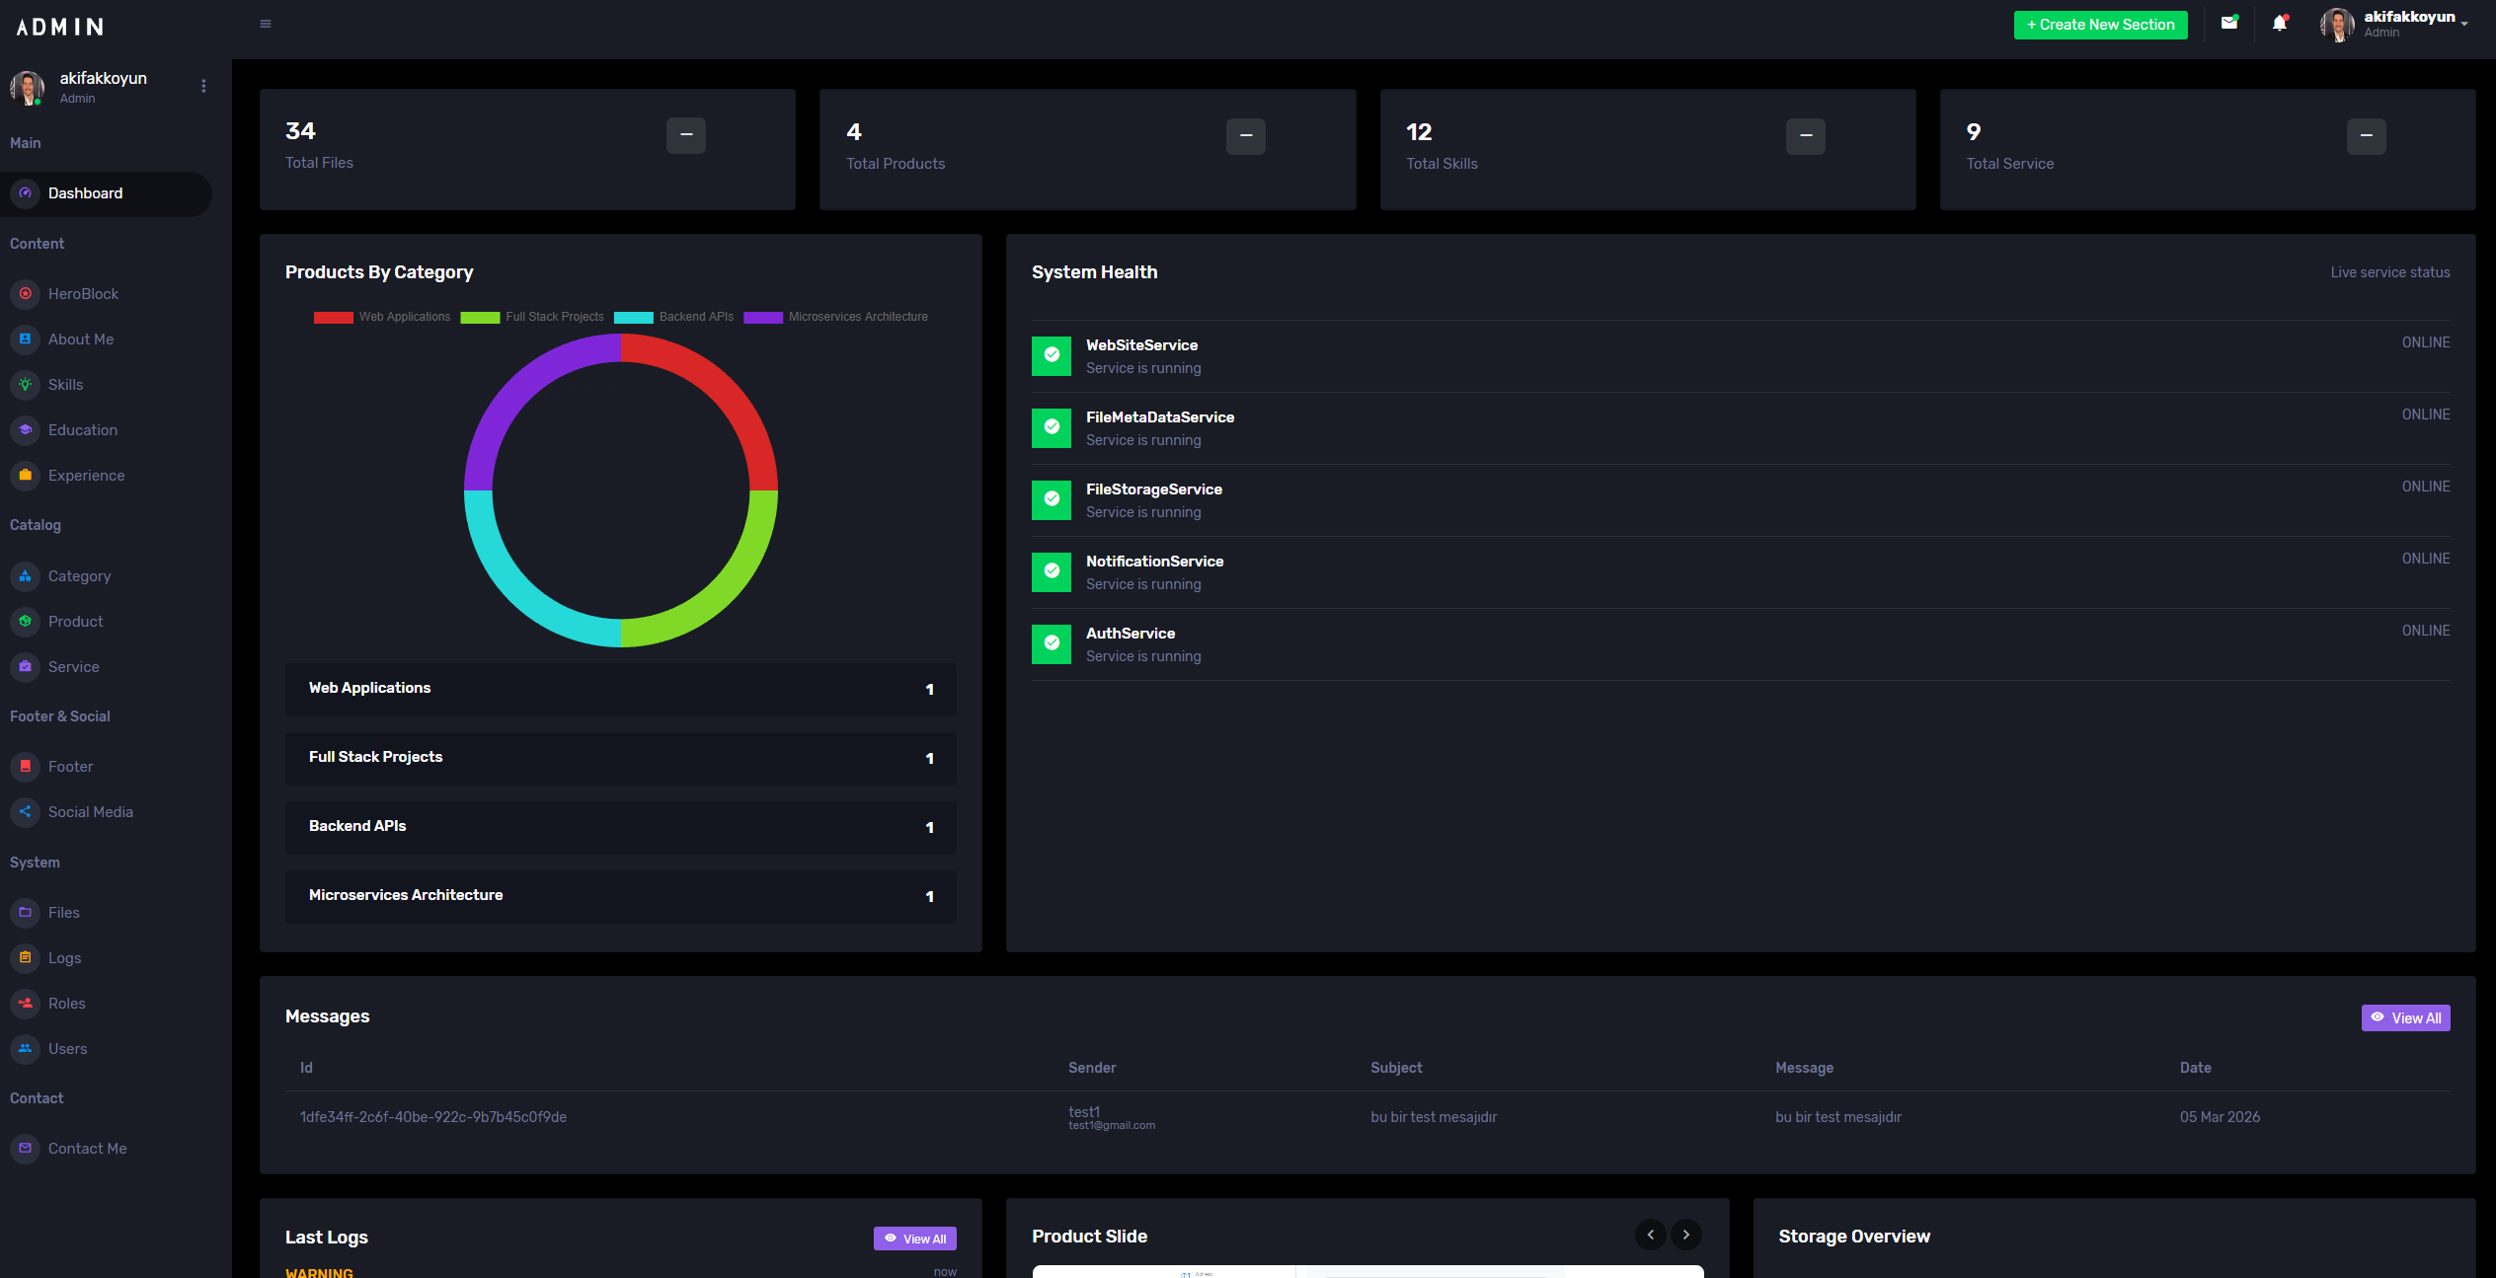Viewport: 2496px width, 1278px height.
Task: Collapse the Total Files stat card
Action: (685, 136)
